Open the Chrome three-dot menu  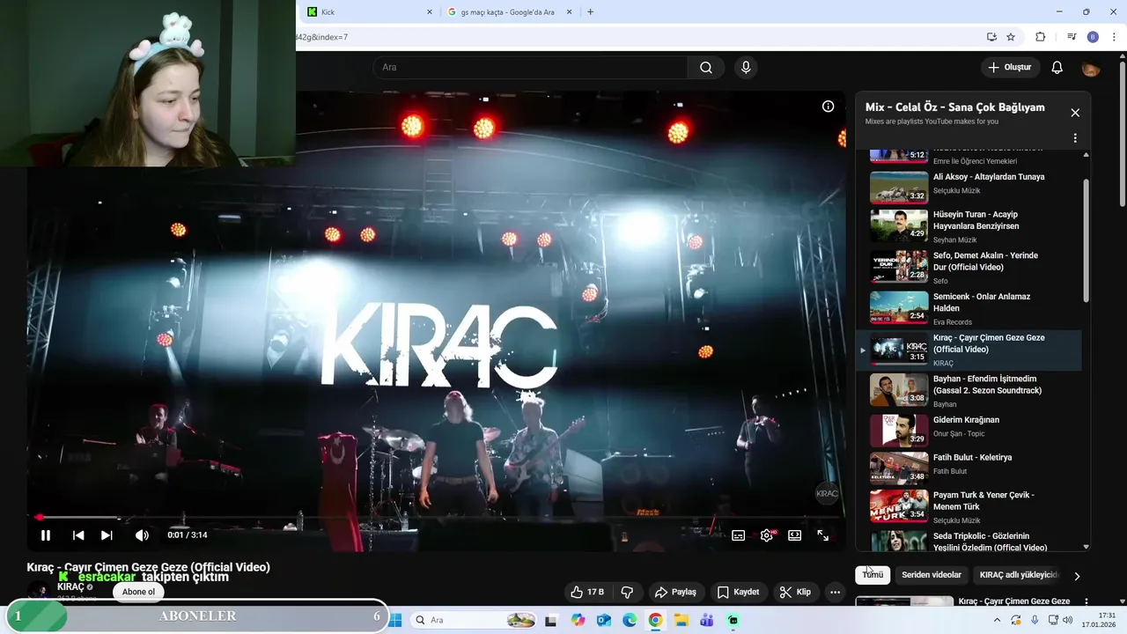pos(1113,37)
